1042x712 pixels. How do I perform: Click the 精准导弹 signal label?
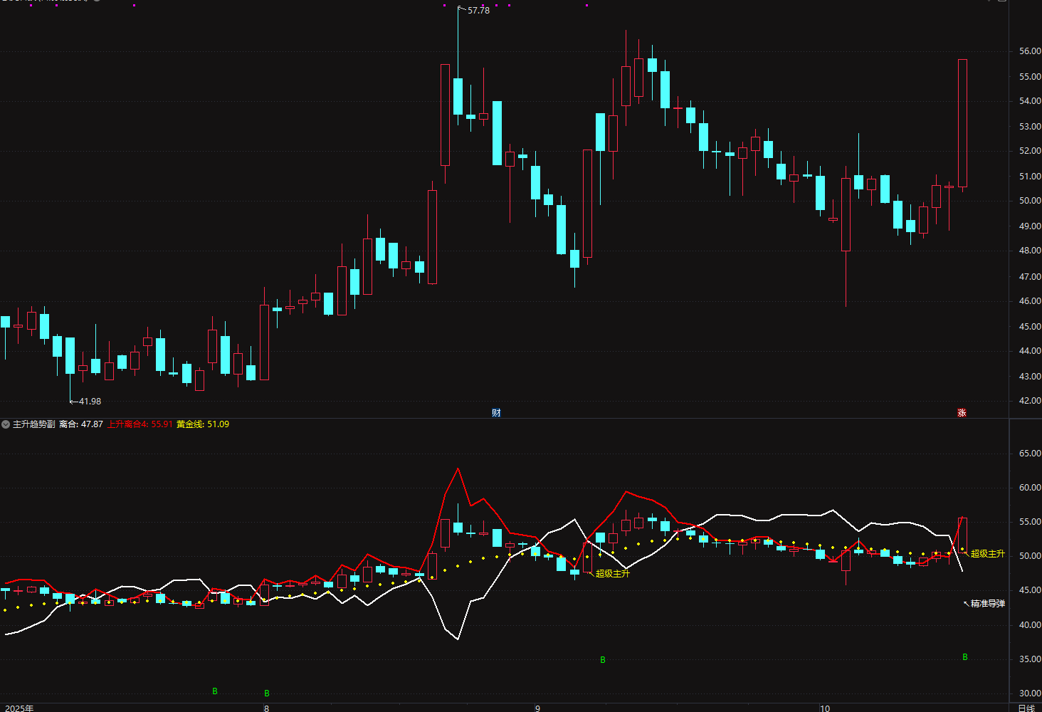pos(988,604)
